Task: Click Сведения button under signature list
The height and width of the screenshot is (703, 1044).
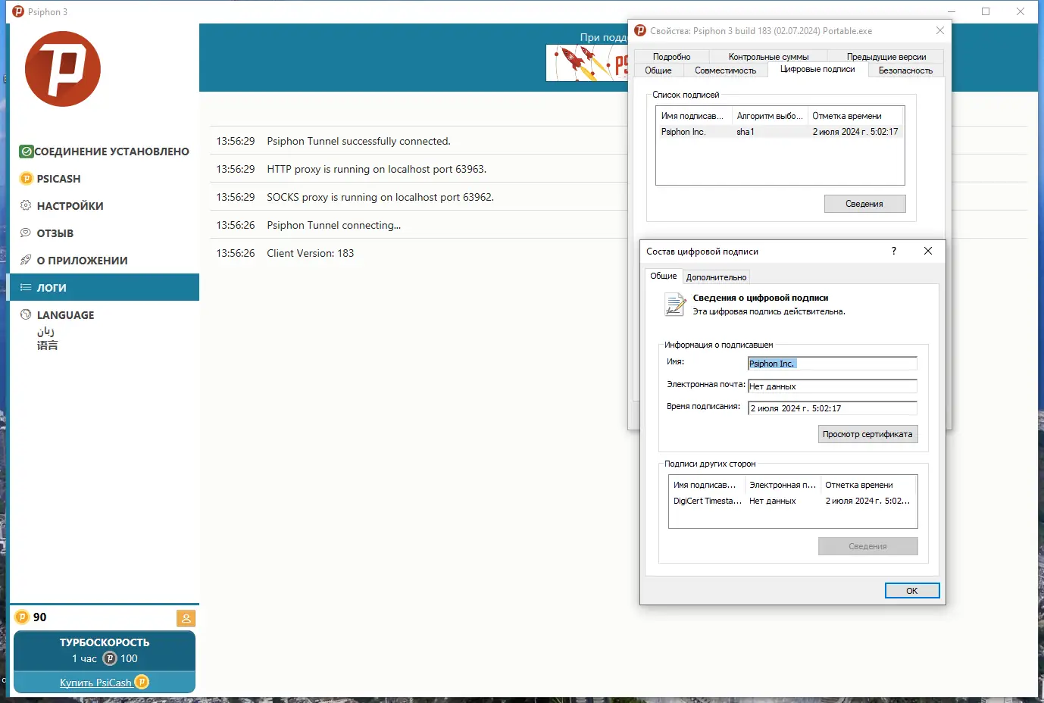Action: [864, 204]
